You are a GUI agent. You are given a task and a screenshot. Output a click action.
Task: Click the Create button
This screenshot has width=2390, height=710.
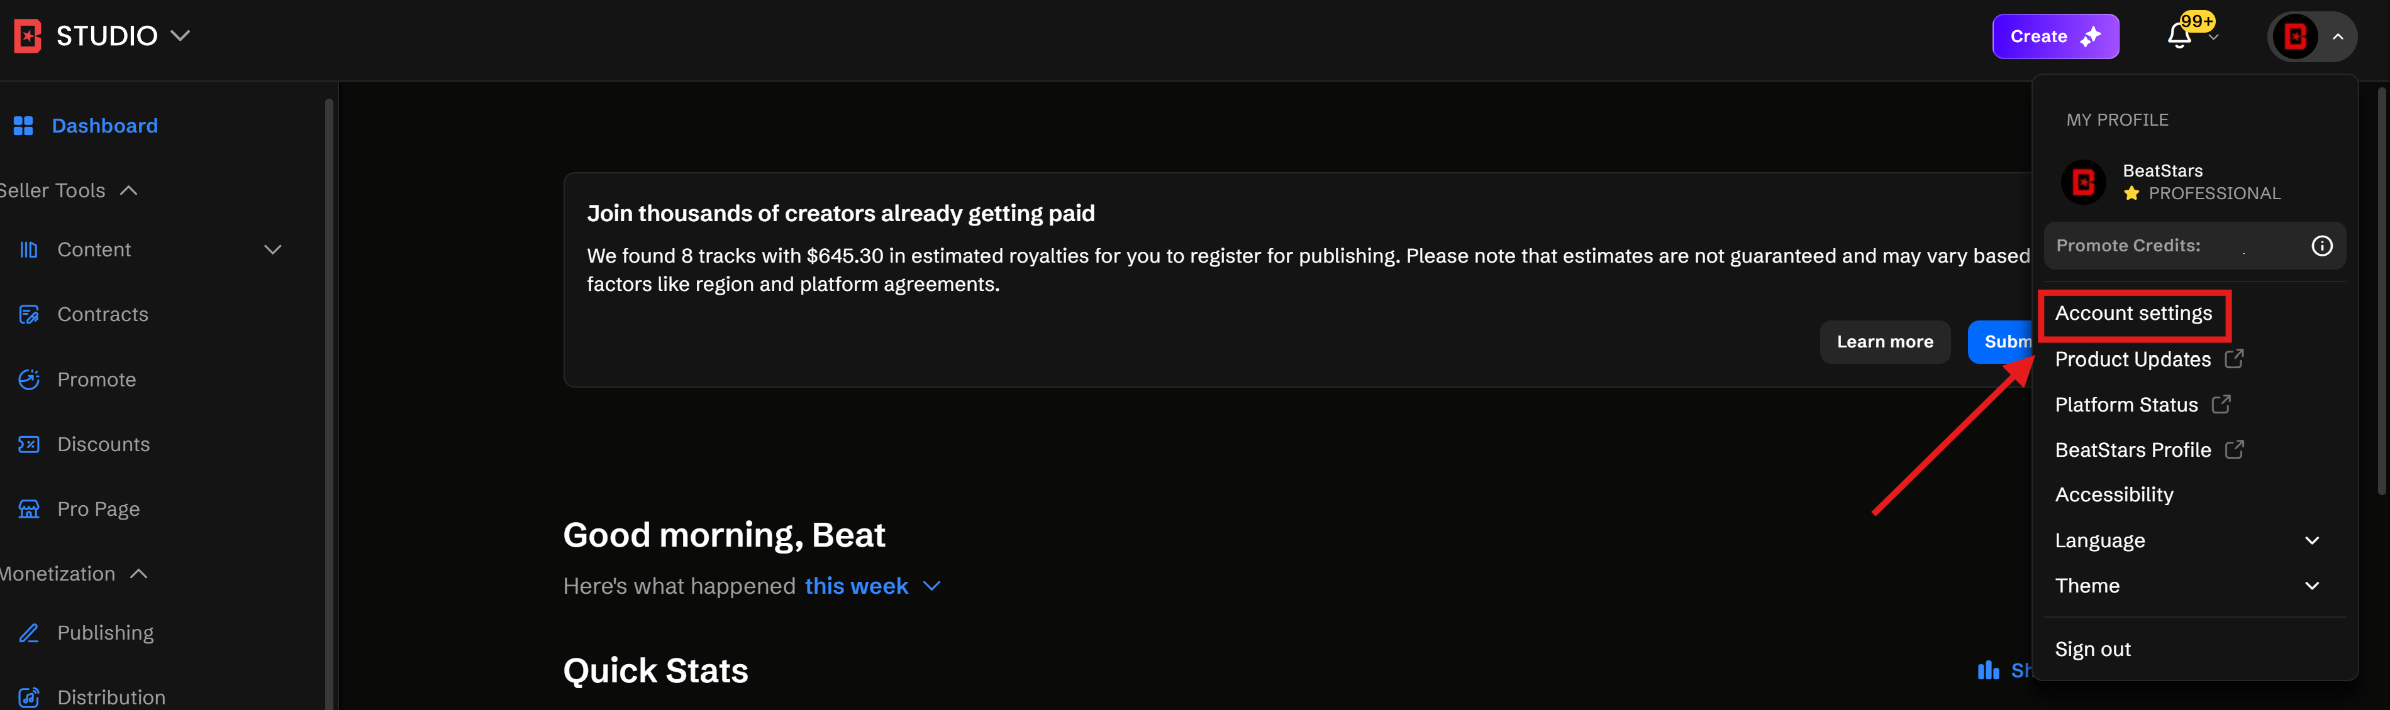[2055, 36]
